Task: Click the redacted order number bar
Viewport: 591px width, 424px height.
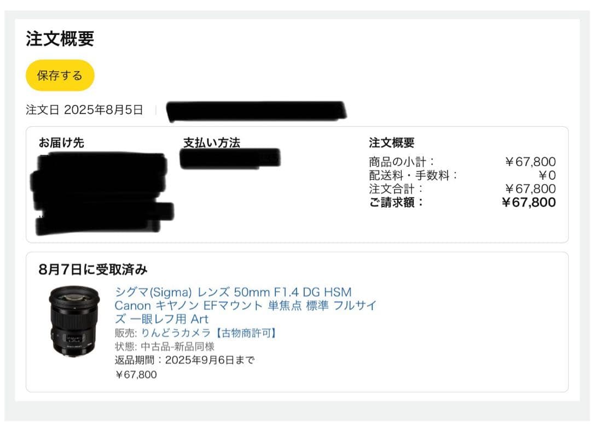Action: click(x=256, y=111)
